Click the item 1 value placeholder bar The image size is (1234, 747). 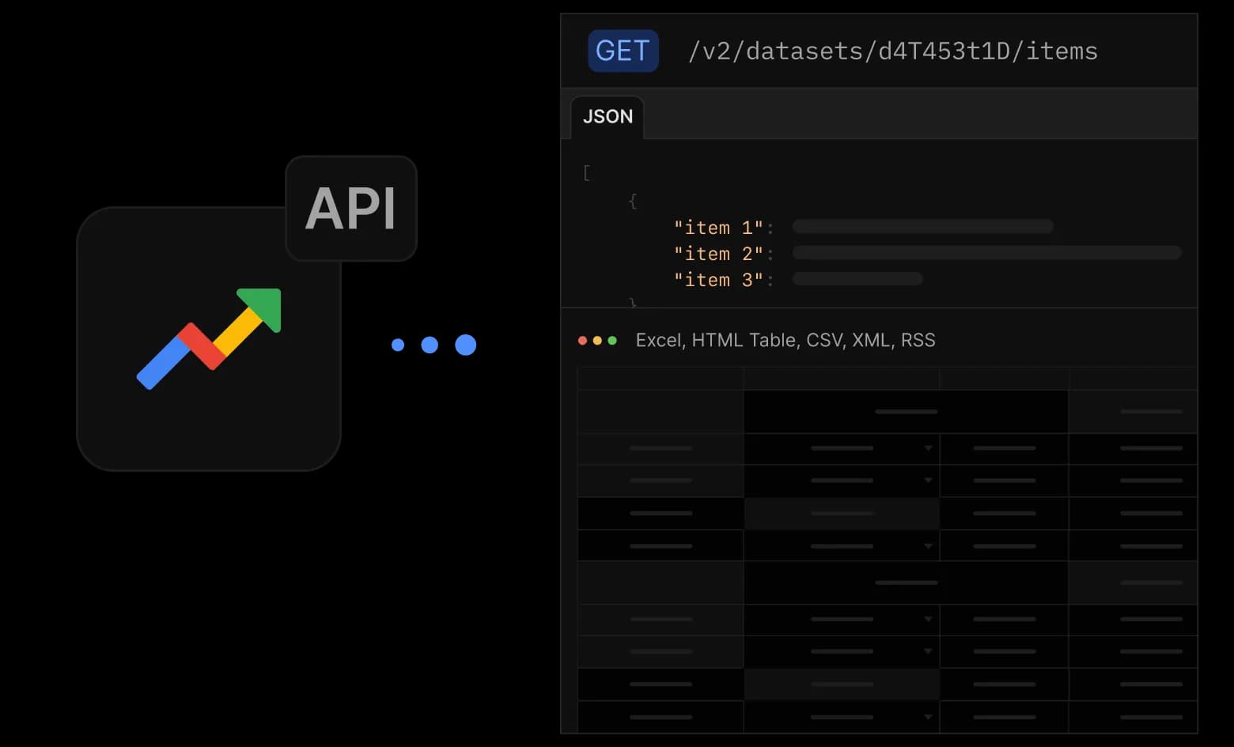pyautogui.click(x=923, y=227)
